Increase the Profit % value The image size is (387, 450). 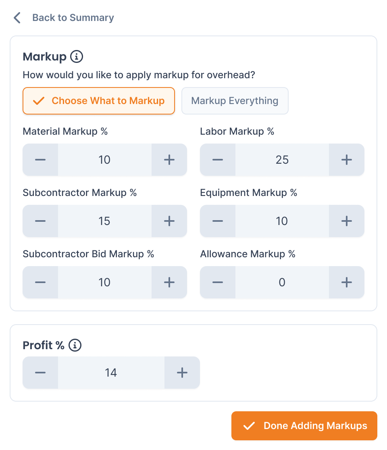pos(182,373)
